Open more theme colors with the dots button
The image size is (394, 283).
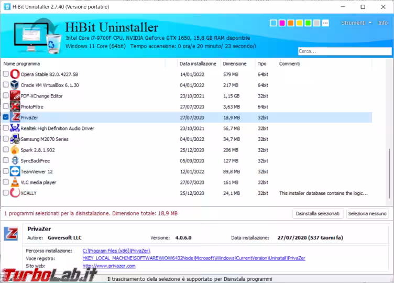(325, 23)
